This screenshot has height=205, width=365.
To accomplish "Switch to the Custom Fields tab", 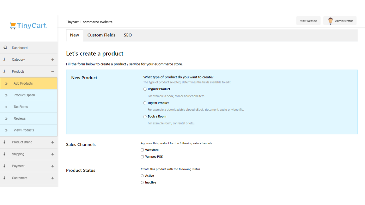I will tap(101, 35).
